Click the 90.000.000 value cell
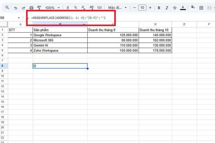215x143 pixels. click(x=113, y=40)
